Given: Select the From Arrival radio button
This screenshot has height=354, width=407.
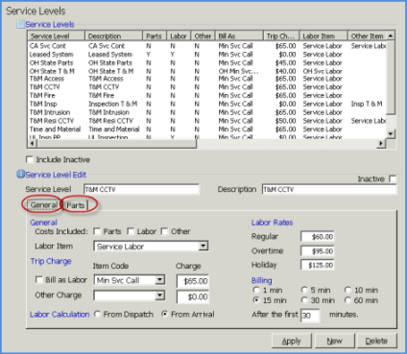Looking at the screenshot, I should 164,314.
